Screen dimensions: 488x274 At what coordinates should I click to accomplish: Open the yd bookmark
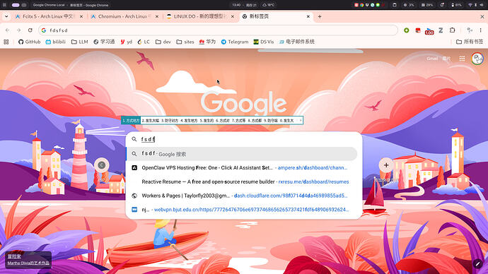(127, 42)
